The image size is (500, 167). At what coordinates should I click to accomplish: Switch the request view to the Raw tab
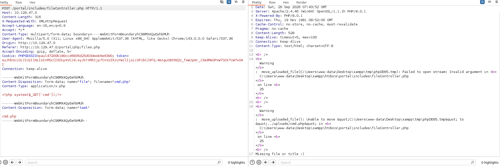coord(19,2)
